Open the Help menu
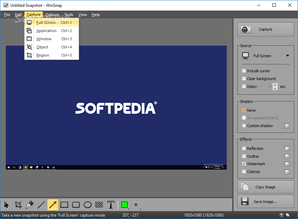 95,15
